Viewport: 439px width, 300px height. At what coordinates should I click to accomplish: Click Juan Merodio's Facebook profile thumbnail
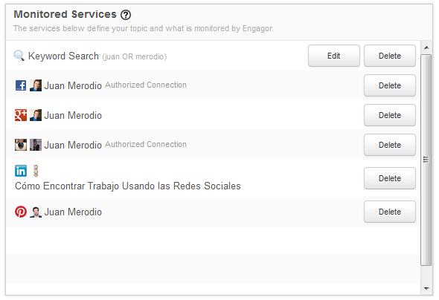pos(36,85)
